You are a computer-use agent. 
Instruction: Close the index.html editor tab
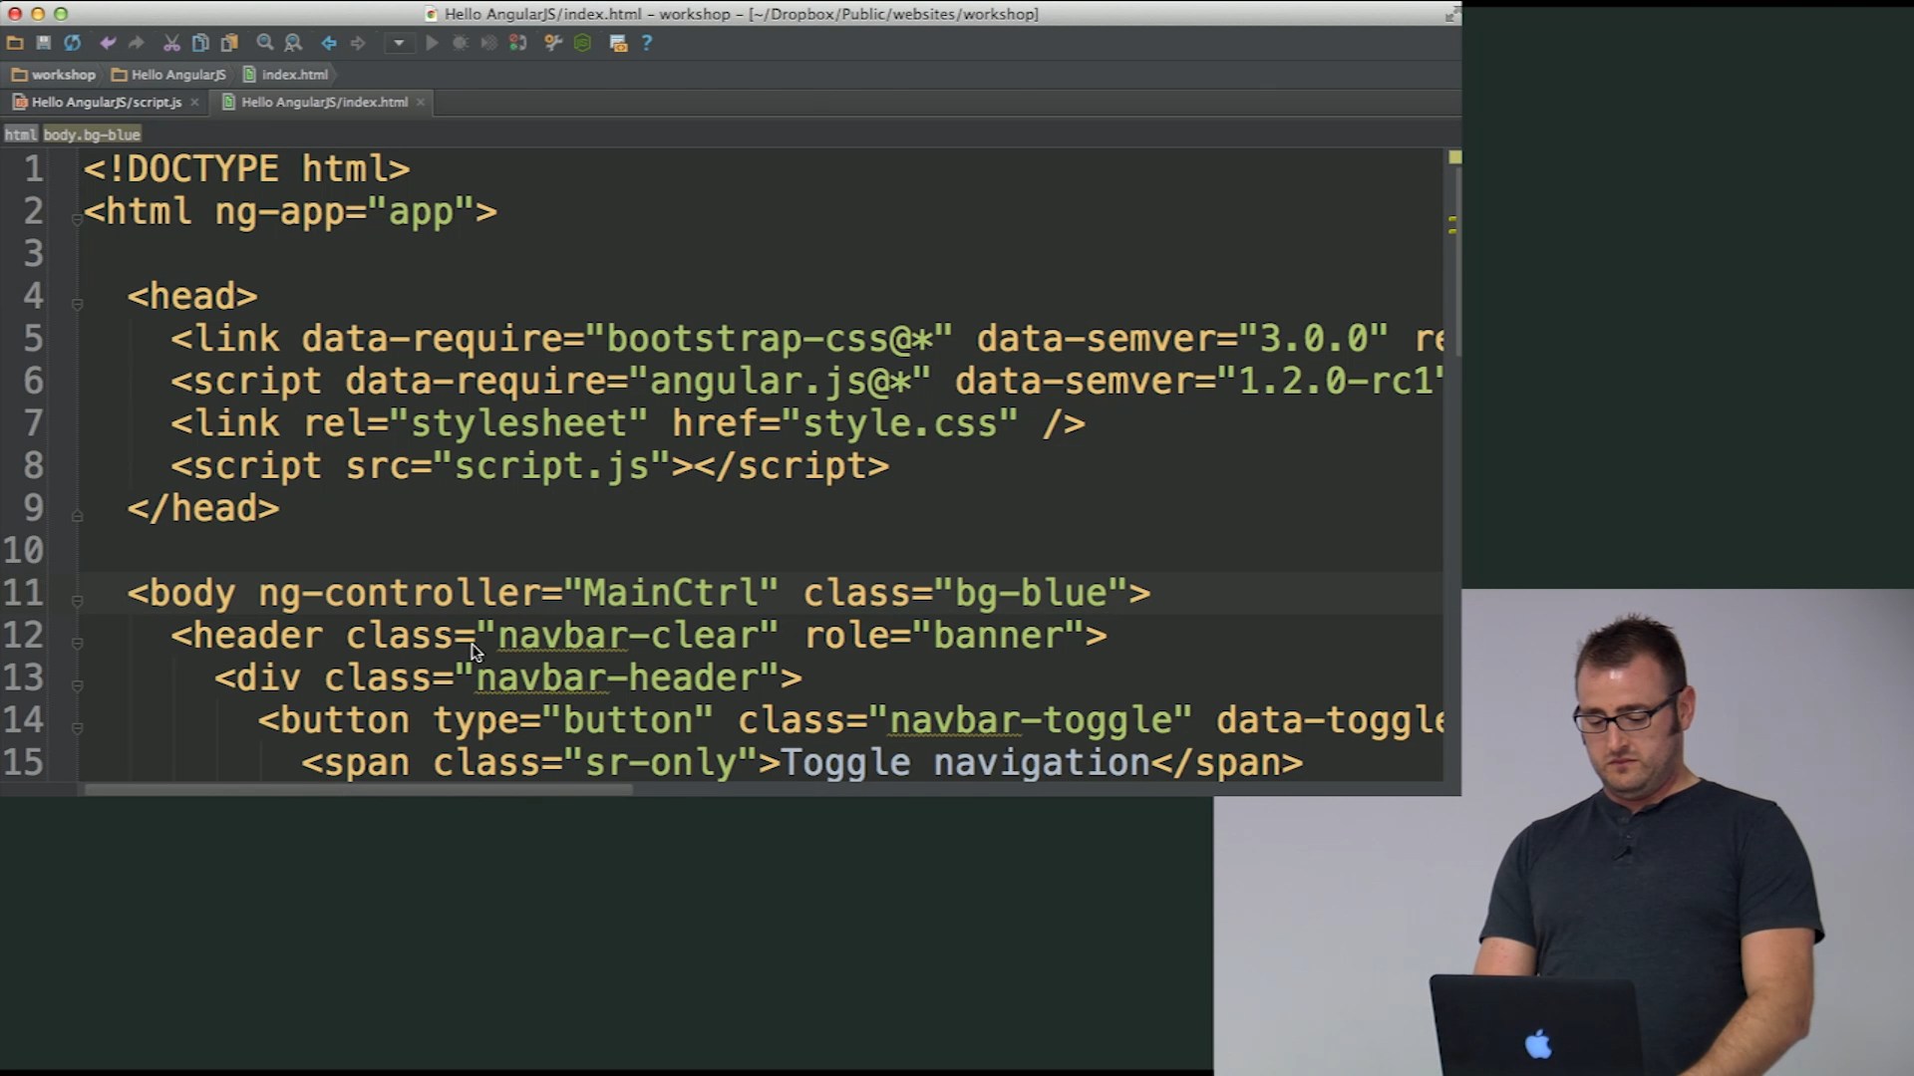tap(421, 102)
